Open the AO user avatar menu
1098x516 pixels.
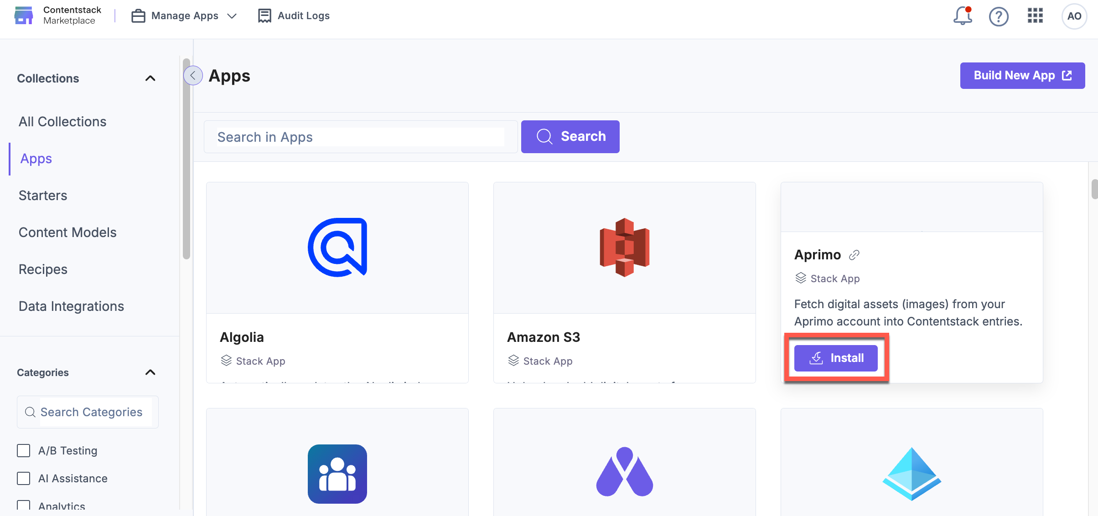1074,16
